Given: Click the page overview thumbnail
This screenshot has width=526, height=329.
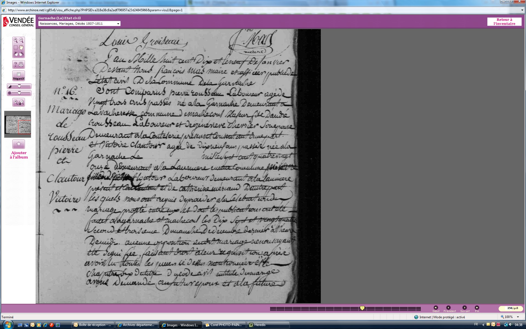Looking at the screenshot, I should coord(18,124).
